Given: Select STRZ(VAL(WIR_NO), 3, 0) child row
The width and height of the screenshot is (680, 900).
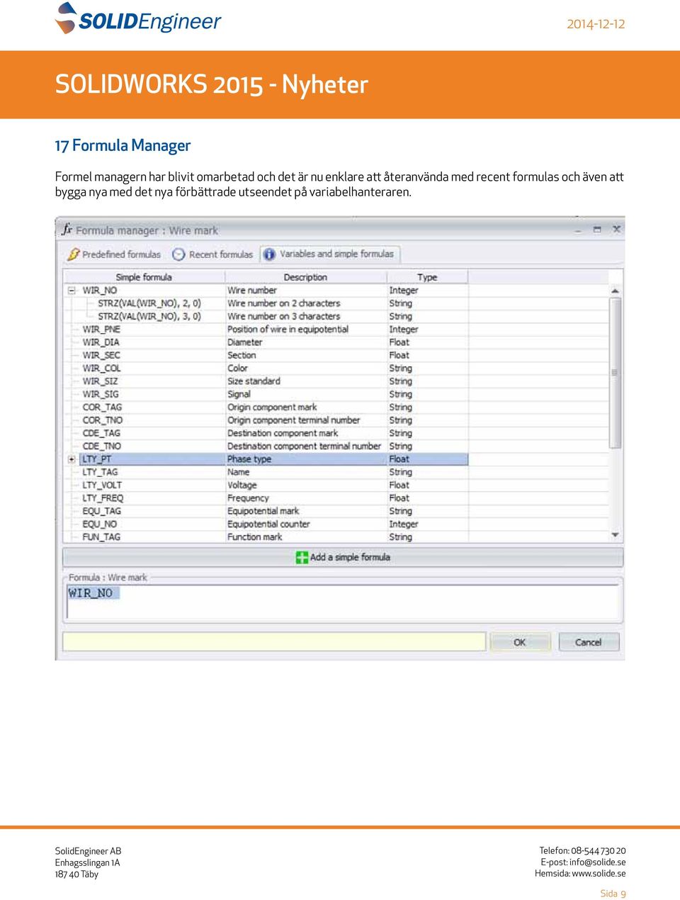Looking at the screenshot, I should [266, 317].
